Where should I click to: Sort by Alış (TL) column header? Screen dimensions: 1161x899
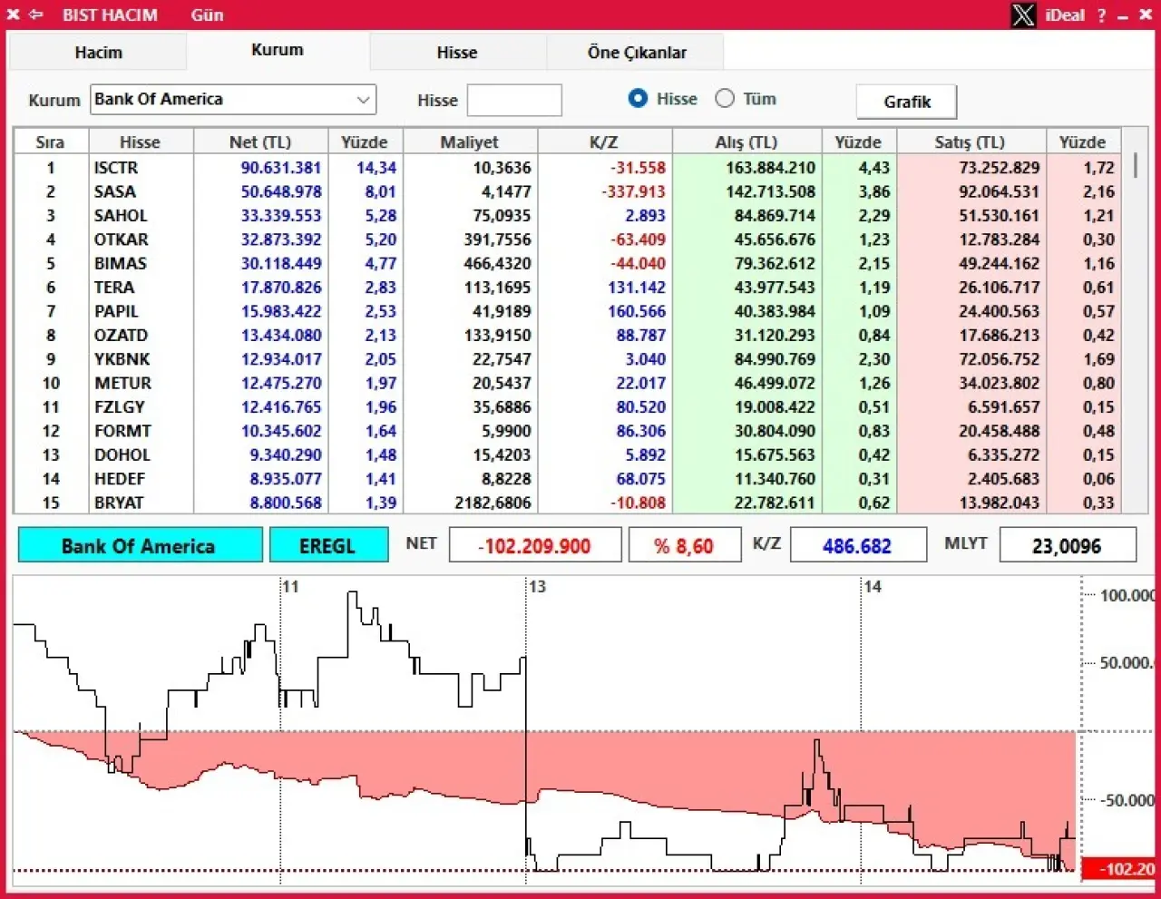(746, 142)
